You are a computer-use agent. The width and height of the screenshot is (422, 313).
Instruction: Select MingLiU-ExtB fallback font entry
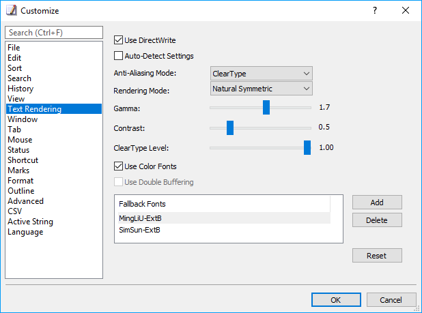coord(224,218)
